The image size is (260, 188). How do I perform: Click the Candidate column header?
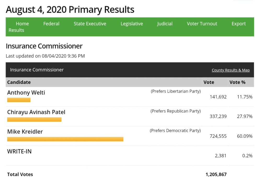19,82
